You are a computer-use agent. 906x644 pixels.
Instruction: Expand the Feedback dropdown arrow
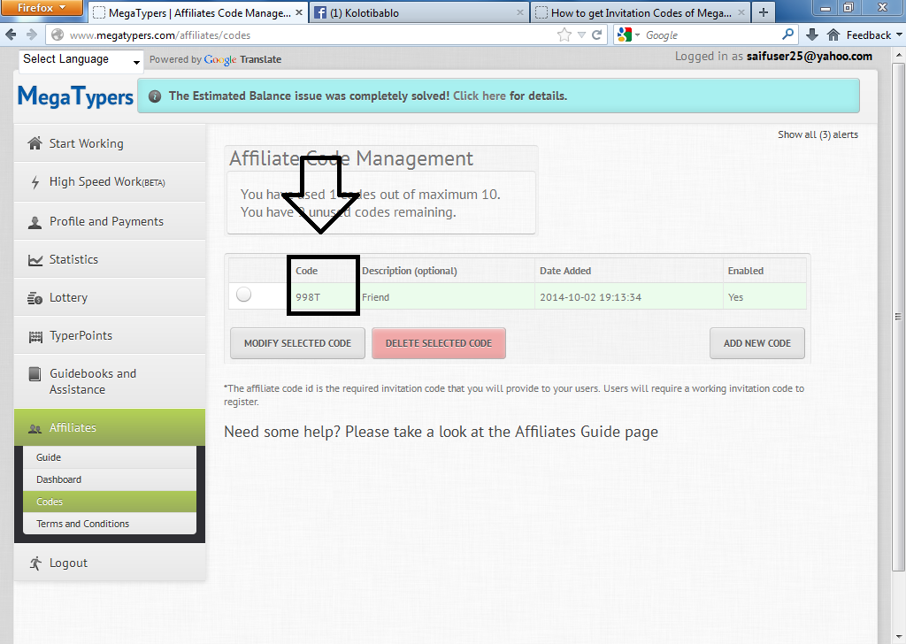tap(899, 35)
